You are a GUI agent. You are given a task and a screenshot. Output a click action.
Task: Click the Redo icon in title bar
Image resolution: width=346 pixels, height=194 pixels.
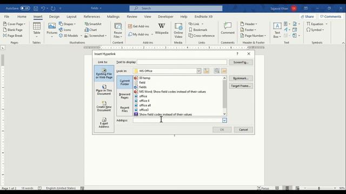point(53,9)
